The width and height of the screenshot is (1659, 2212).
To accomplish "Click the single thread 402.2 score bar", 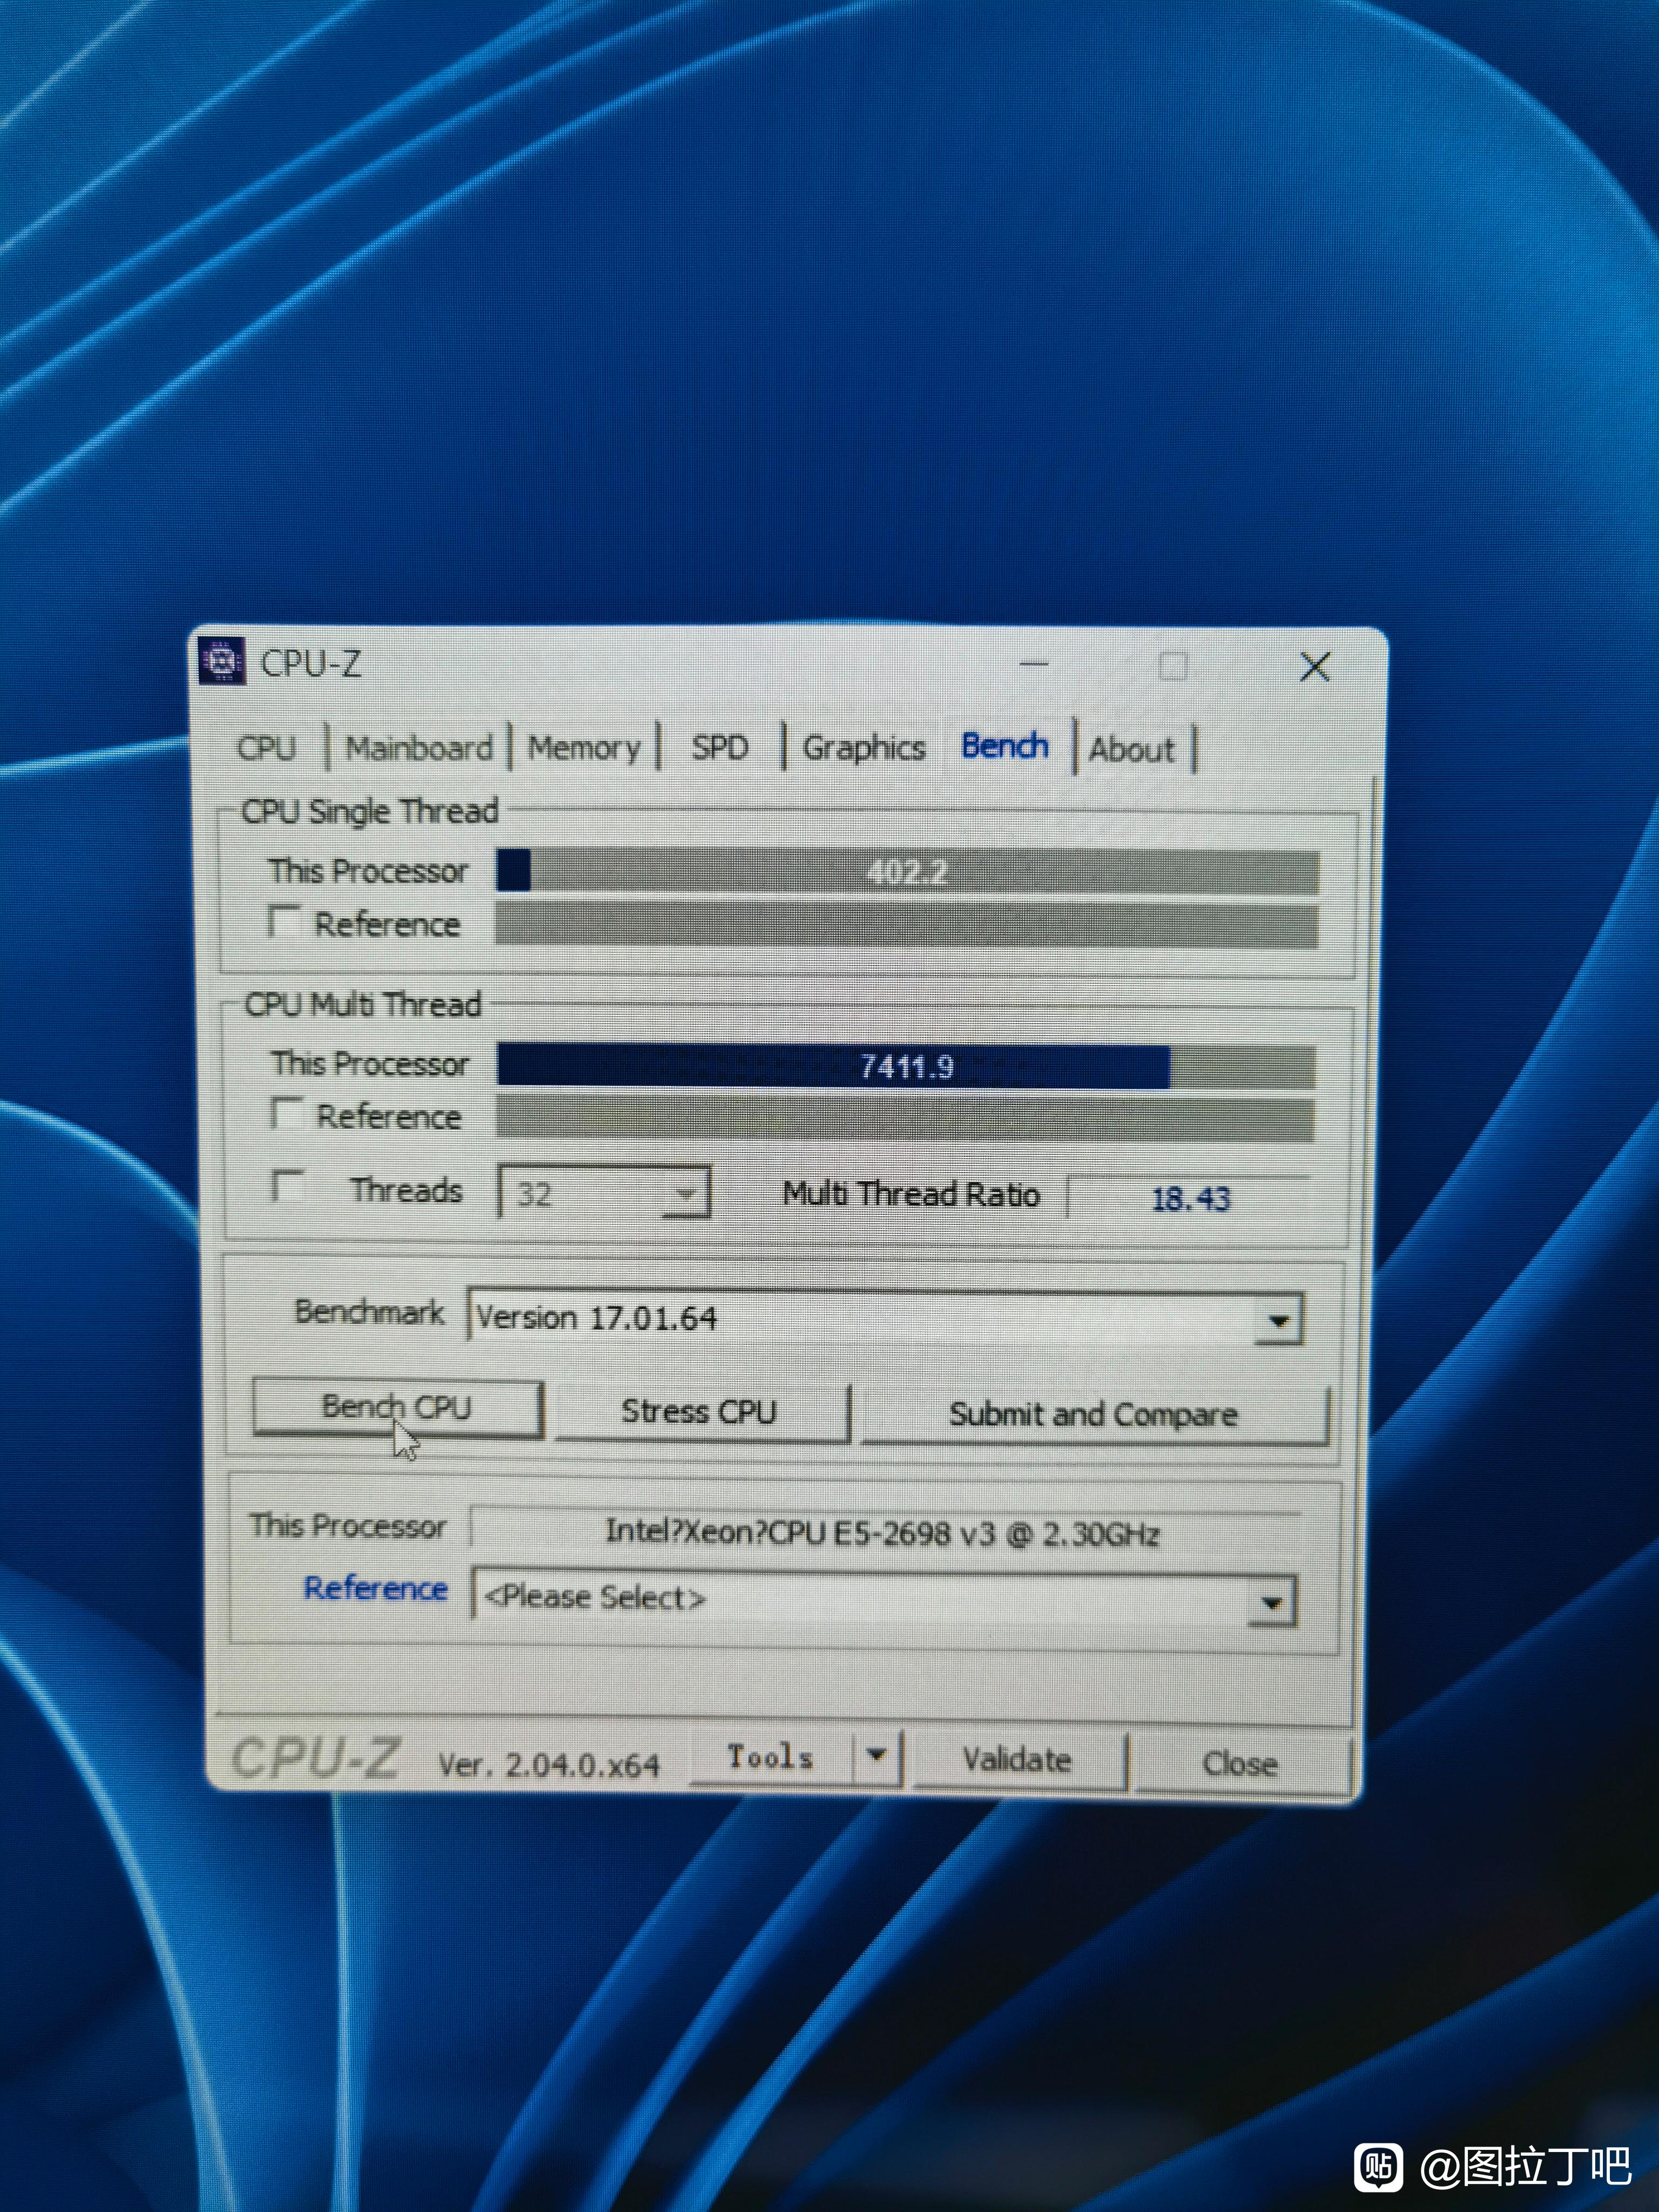I will coord(907,872).
